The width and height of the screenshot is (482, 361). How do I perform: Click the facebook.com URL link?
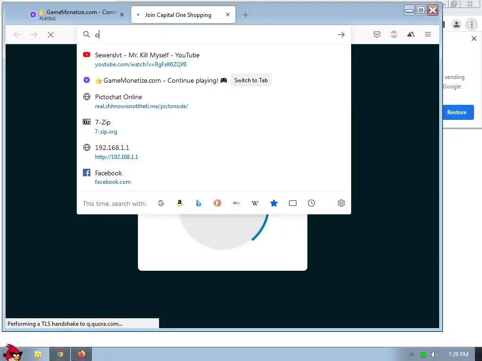[113, 182]
